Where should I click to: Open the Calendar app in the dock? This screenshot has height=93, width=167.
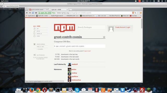[90, 90]
